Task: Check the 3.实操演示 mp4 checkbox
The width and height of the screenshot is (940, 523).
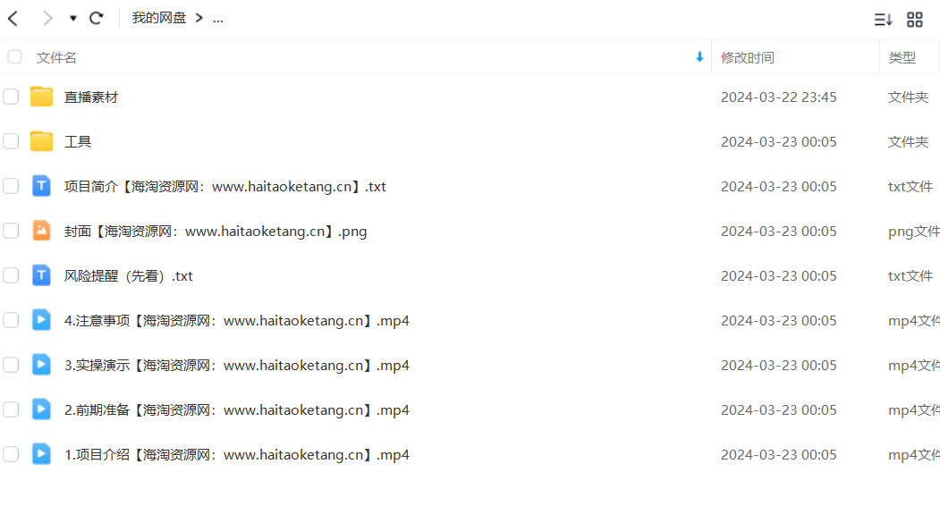Action: click(x=11, y=365)
